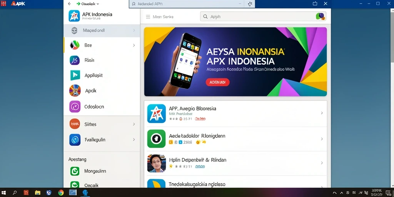Expand the Maqed ondl row chevron

click(134, 30)
